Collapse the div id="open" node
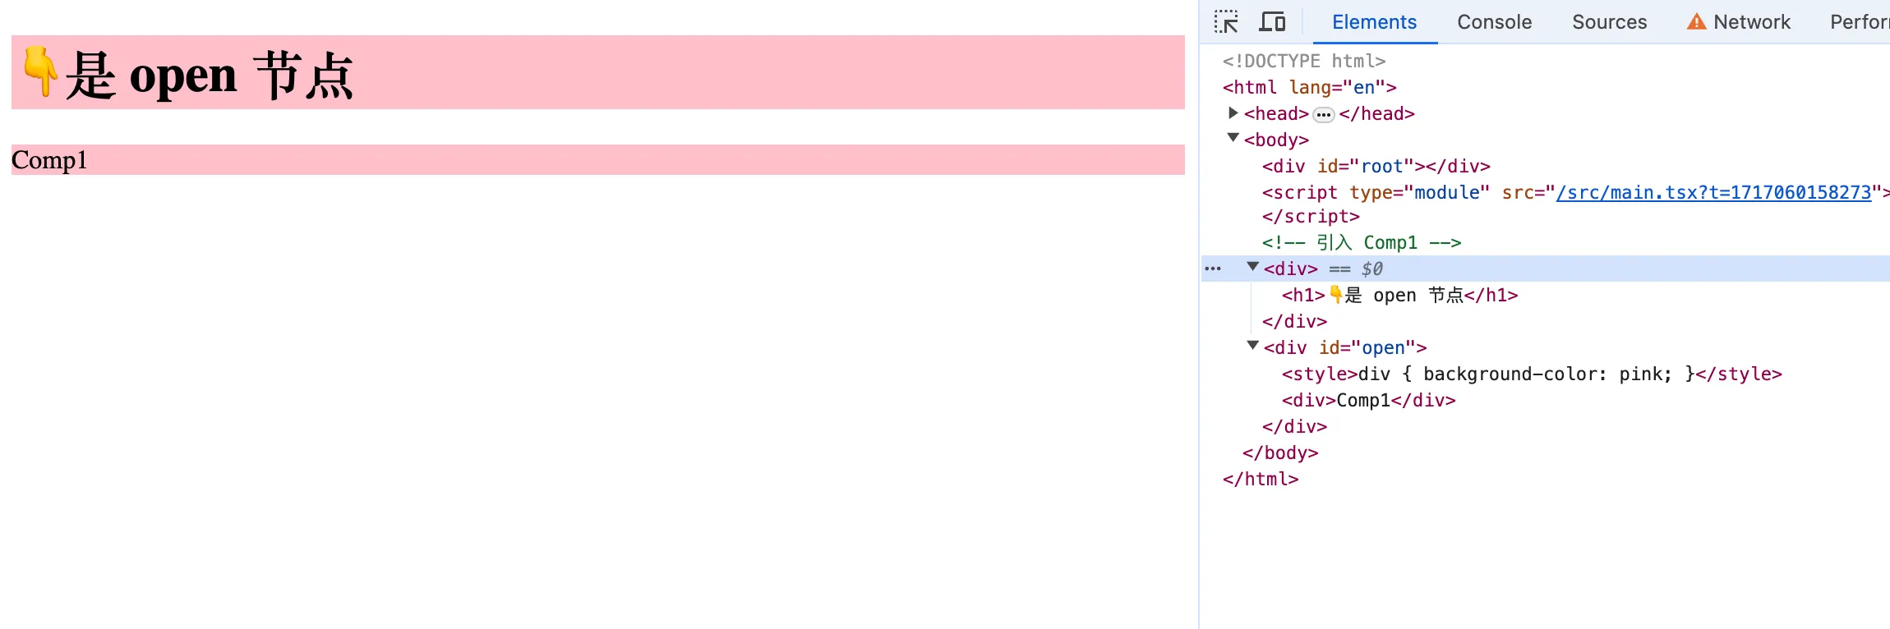1890x629 pixels. [x=1252, y=346]
